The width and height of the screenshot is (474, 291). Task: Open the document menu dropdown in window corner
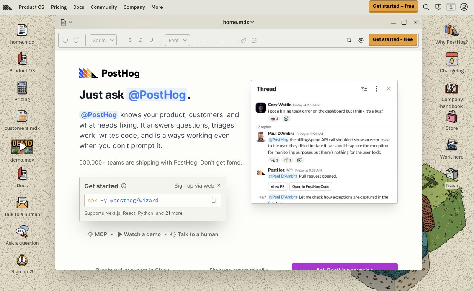point(66,22)
